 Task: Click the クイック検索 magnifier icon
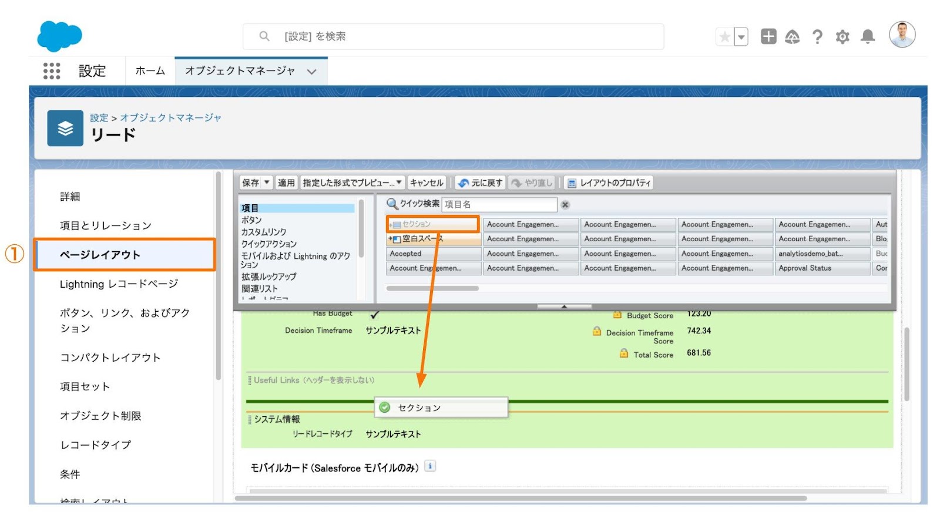tap(392, 204)
